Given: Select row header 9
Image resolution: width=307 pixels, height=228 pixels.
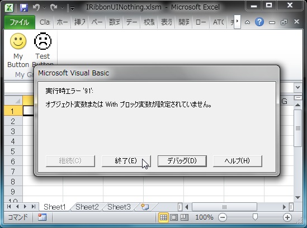Looking at the screenshot, I should click(13, 192).
